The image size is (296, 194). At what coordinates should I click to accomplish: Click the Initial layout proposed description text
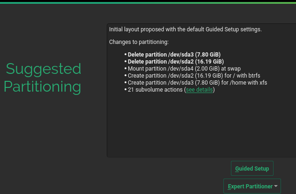[x=185, y=29]
